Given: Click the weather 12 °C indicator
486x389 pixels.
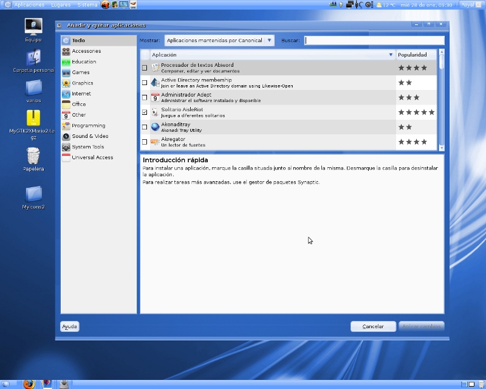Looking at the screenshot, I should 386,5.
